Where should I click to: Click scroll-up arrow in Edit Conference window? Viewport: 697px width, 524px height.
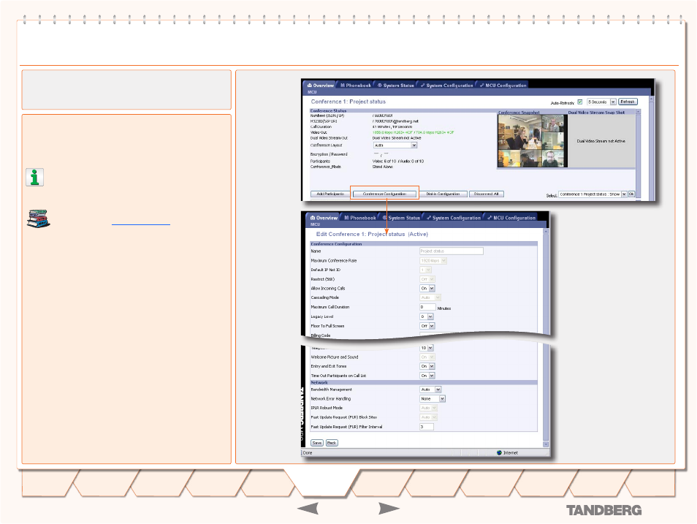(546, 232)
